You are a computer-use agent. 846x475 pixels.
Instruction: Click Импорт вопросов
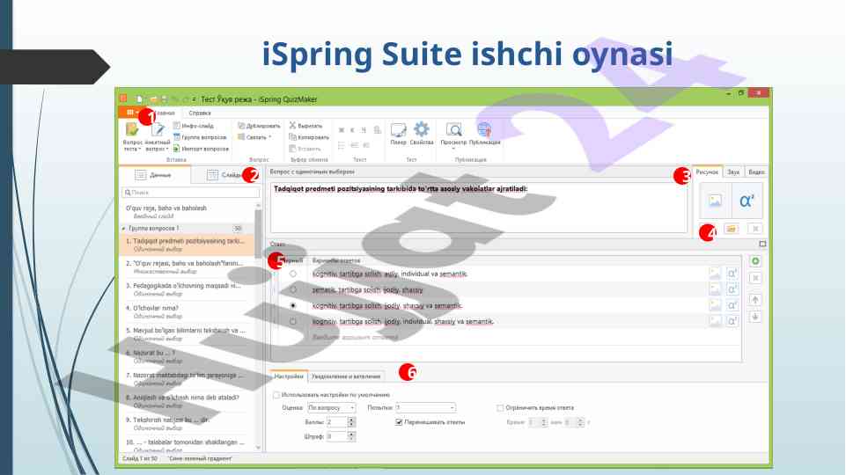(x=201, y=149)
